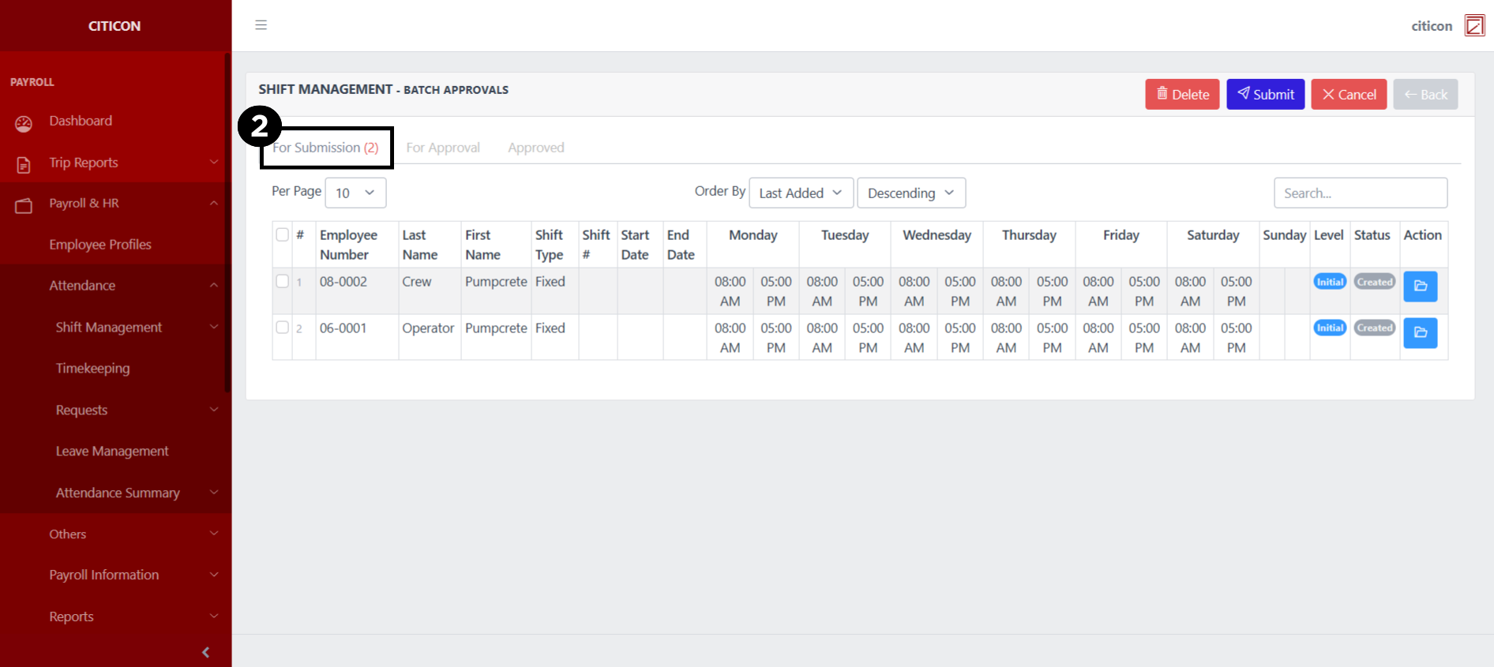Click the hamburger menu icon
This screenshot has height=667, width=1494.
click(261, 25)
